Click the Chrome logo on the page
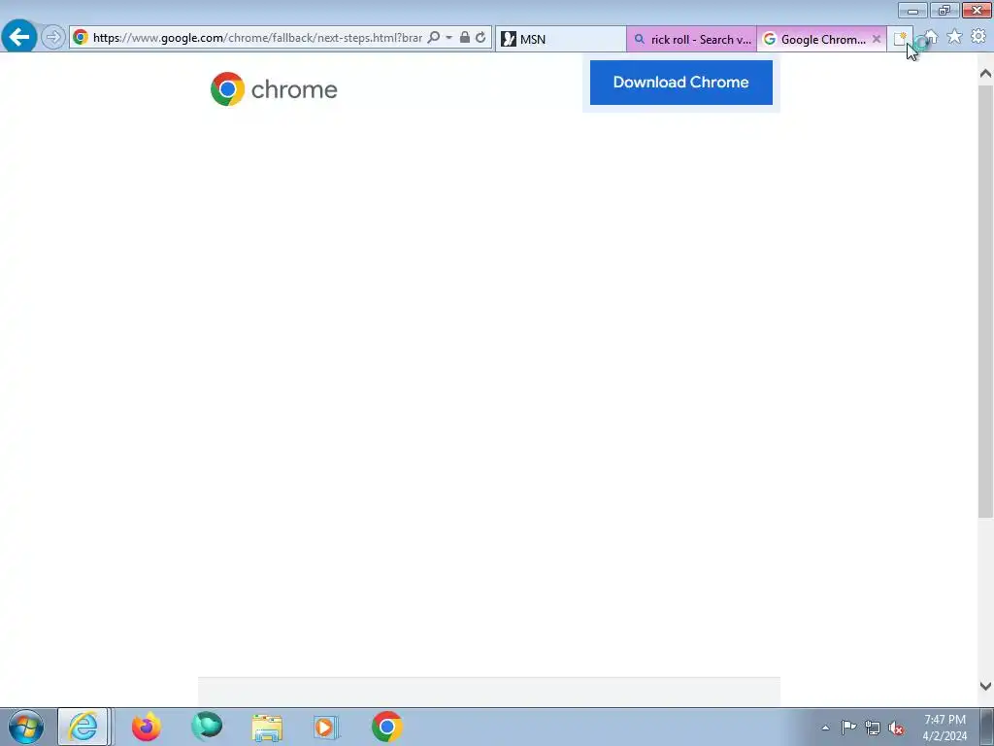994x746 pixels. pos(274,88)
